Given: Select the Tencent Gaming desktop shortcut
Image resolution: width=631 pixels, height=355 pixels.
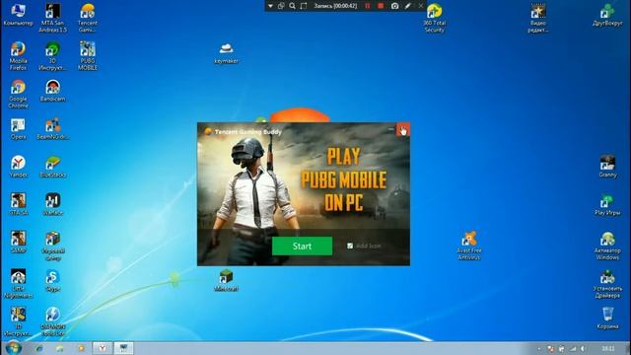Looking at the screenshot, I should 88,18.
